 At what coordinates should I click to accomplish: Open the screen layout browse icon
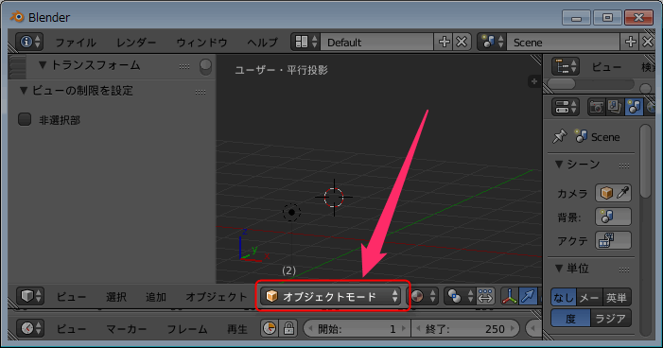(305, 42)
